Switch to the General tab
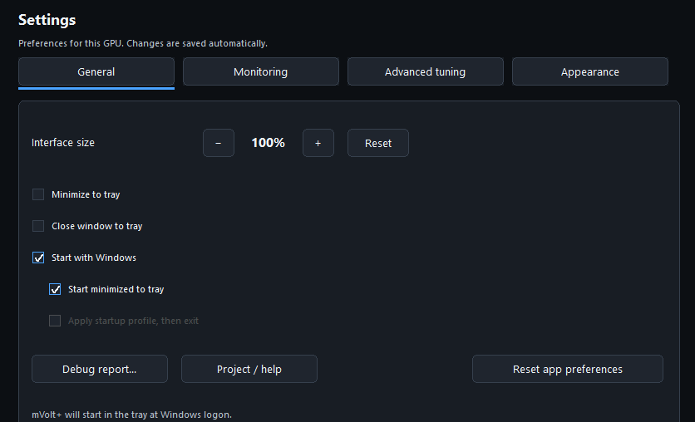Viewport: 695px width, 422px height. 96,71
